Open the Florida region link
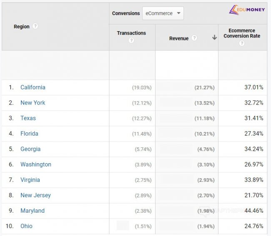271x236 pixels. pos(29,134)
